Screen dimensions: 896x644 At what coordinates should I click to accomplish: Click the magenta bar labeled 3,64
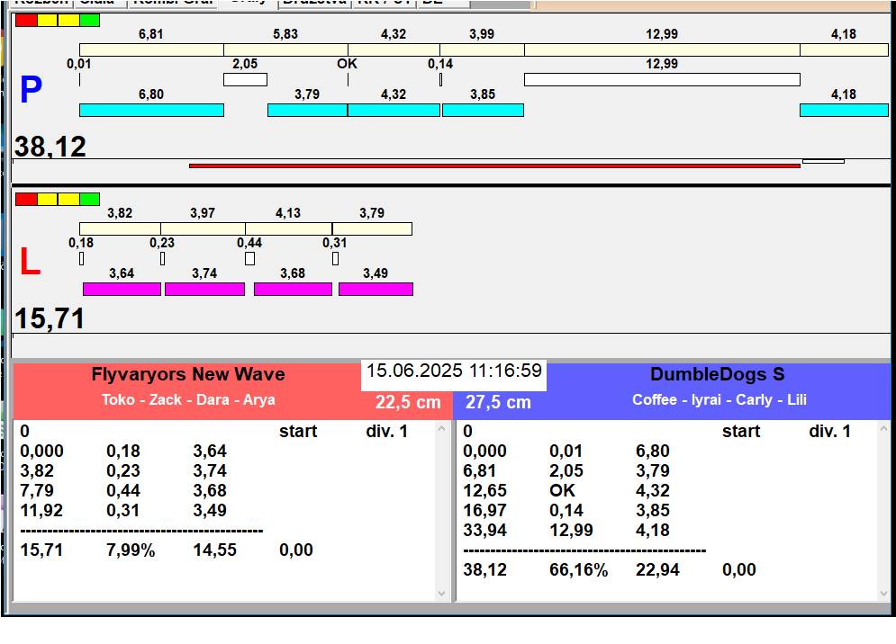pyautogui.click(x=122, y=289)
